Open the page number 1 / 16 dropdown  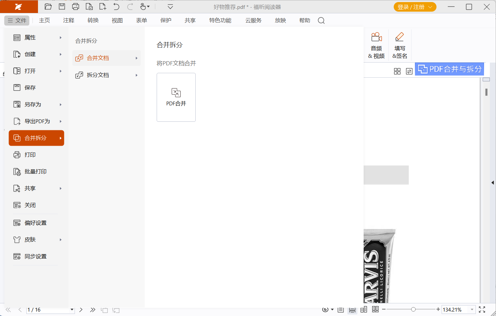tap(72, 310)
